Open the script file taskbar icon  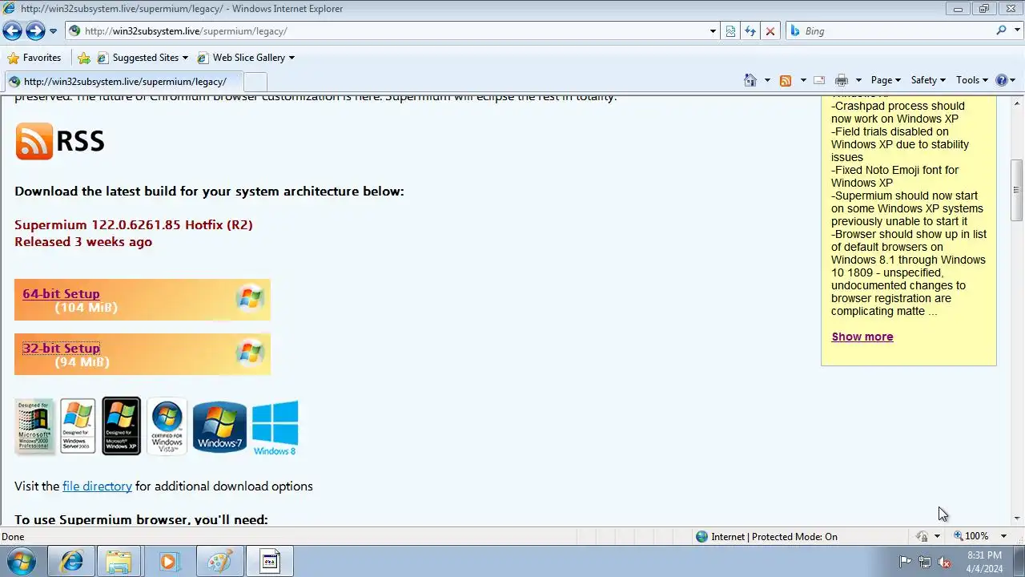click(x=269, y=562)
